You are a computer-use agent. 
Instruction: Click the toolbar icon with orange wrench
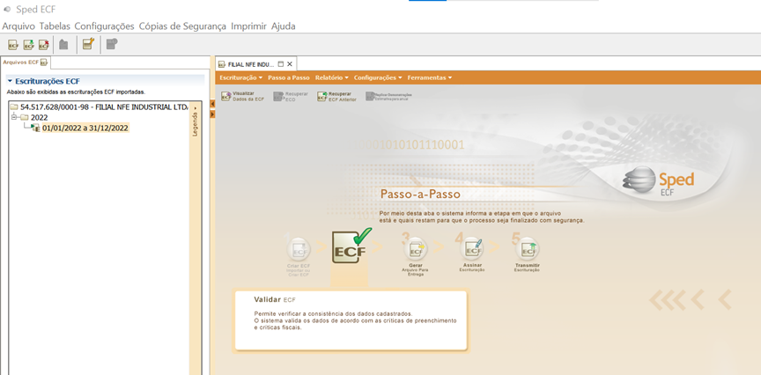click(x=88, y=44)
